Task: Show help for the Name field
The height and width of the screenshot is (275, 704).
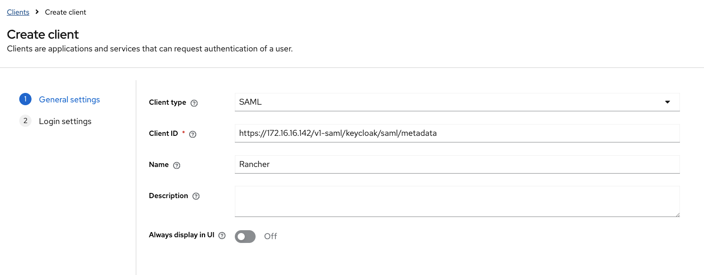Action: 177,165
